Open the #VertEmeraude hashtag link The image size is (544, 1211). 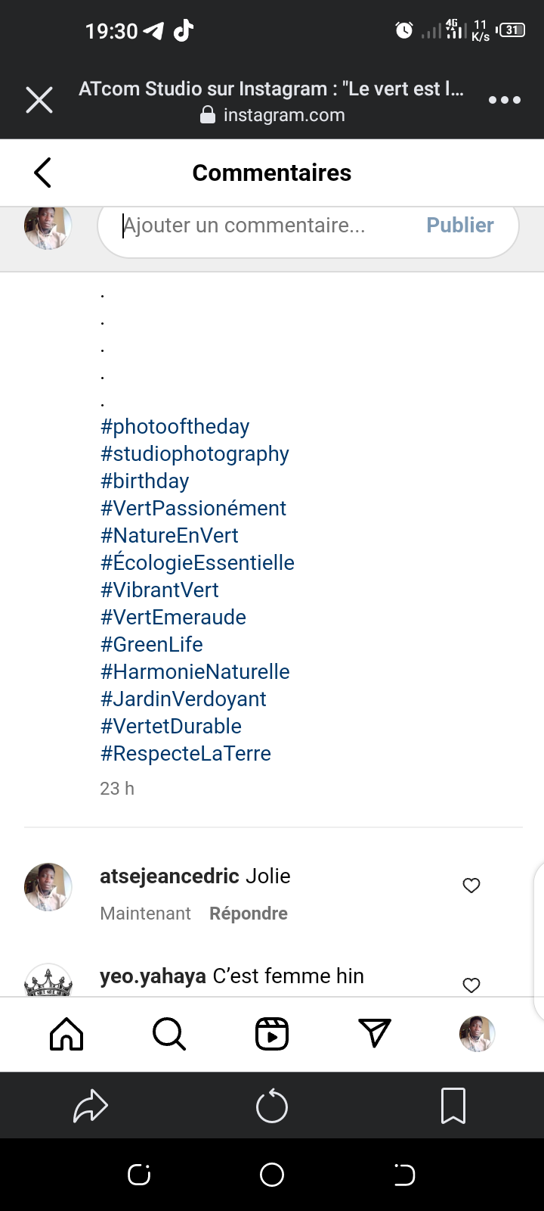(x=174, y=618)
